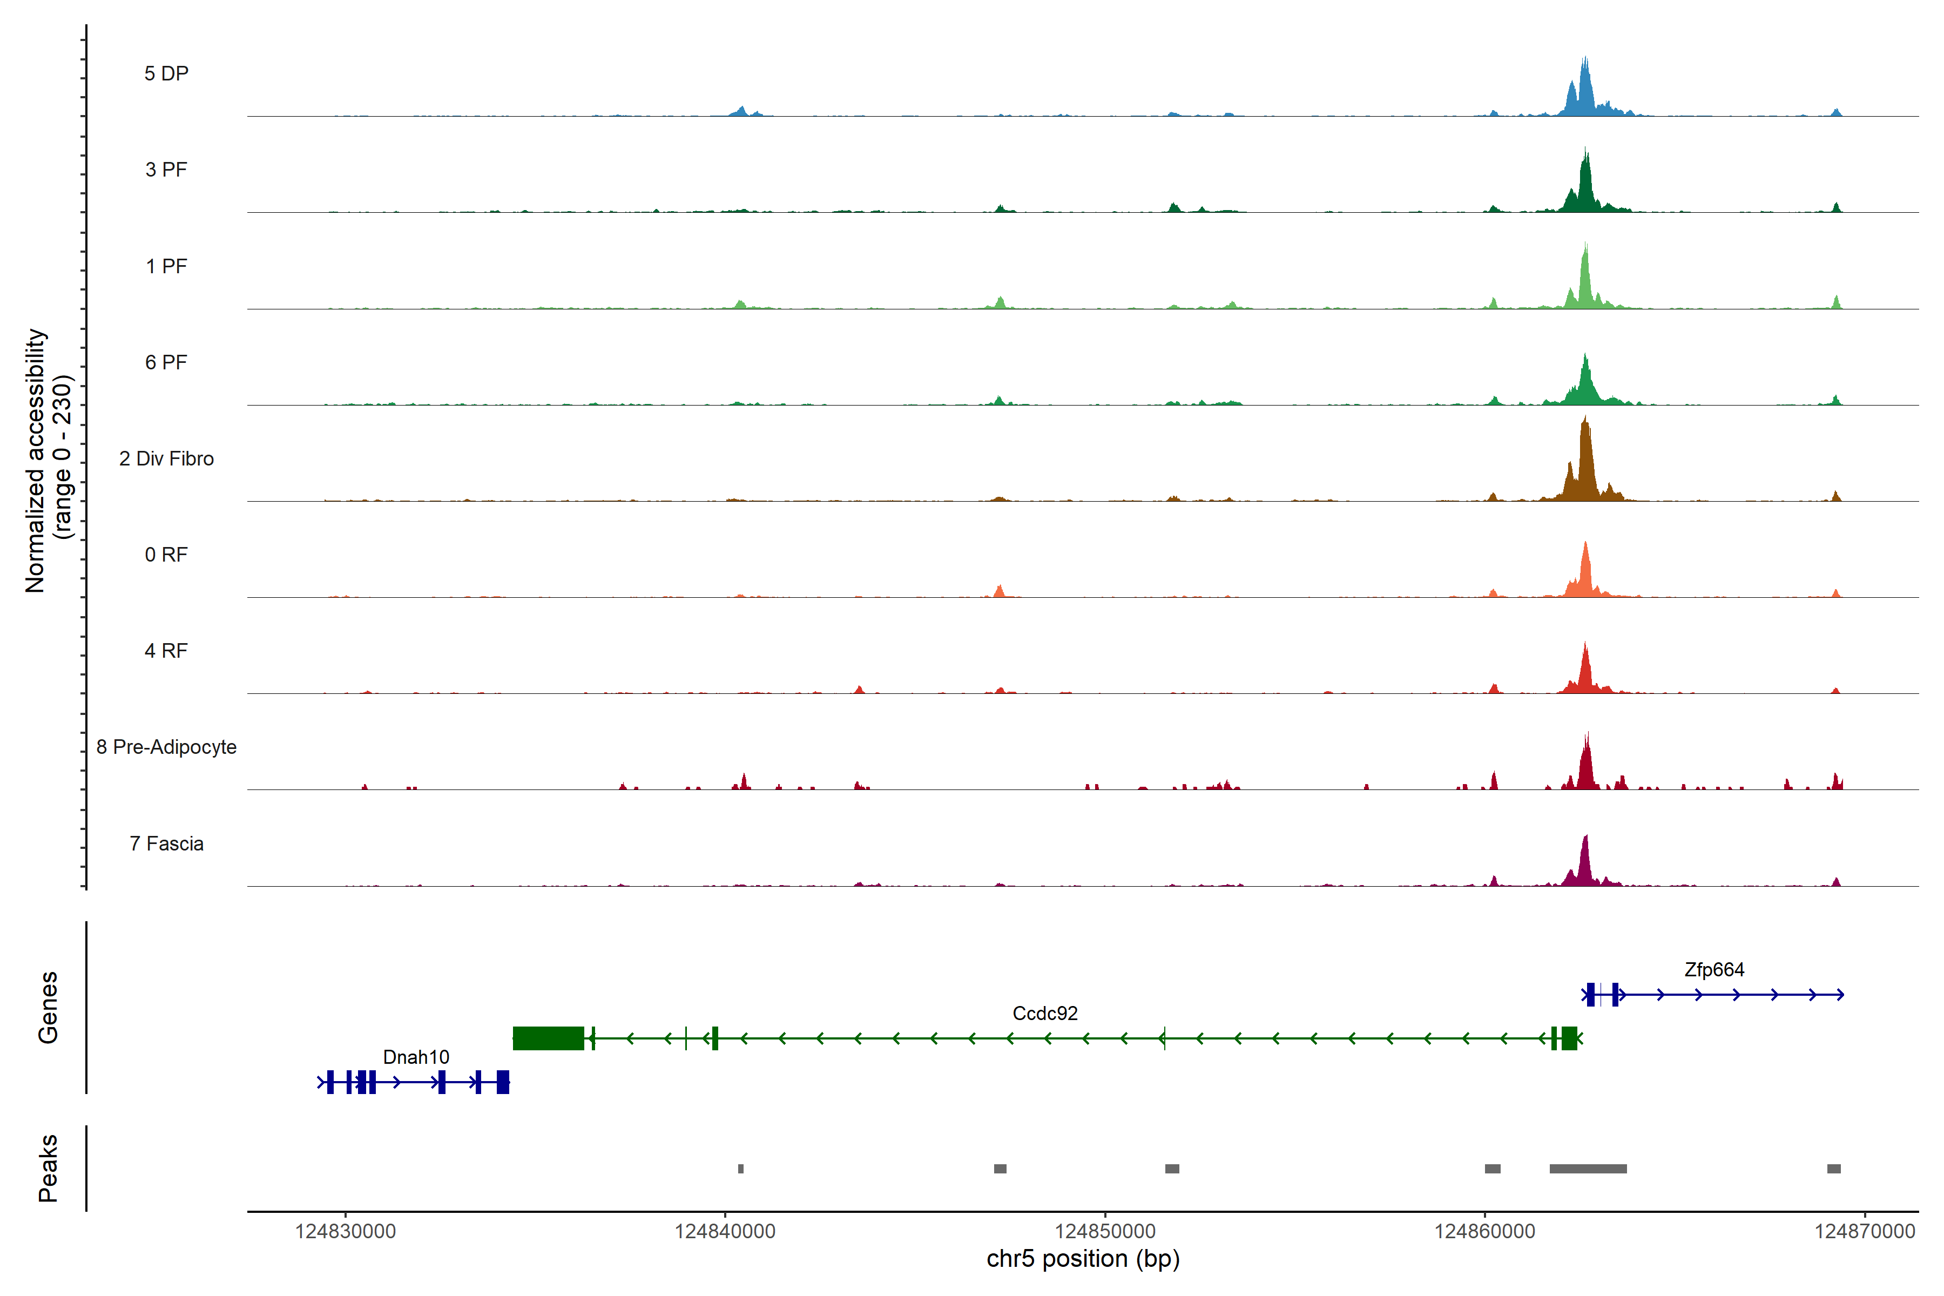Click the Dnah10 gene label
This screenshot has height=1296, width=1944.
[416, 1057]
